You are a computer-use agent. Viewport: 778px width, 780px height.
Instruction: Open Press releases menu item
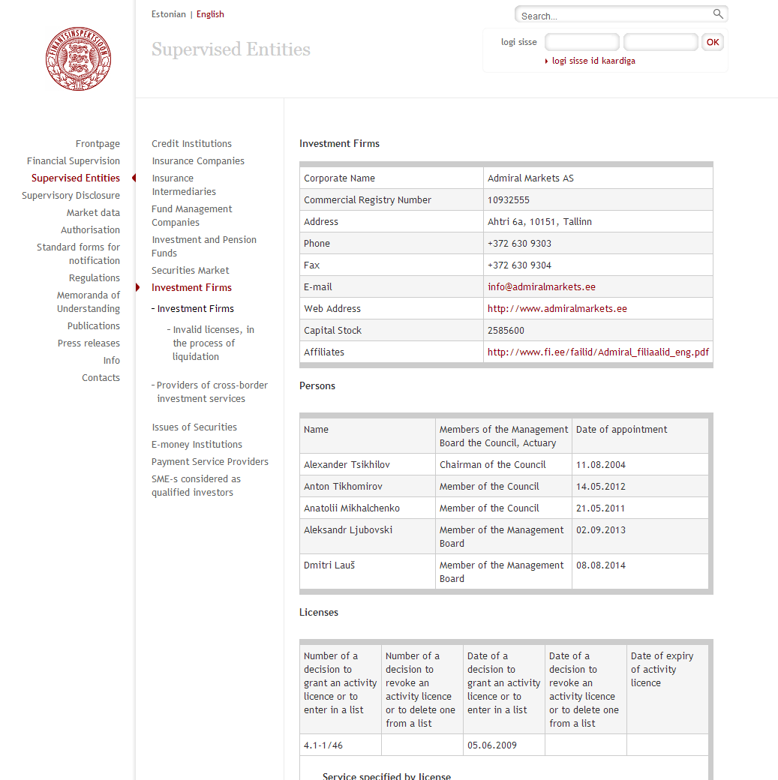pos(89,343)
